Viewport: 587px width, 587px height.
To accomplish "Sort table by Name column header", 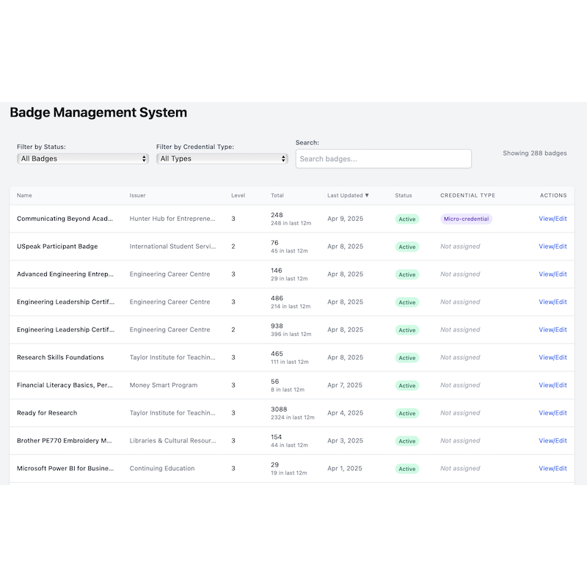I will pyautogui.click(x=25, y=196).
